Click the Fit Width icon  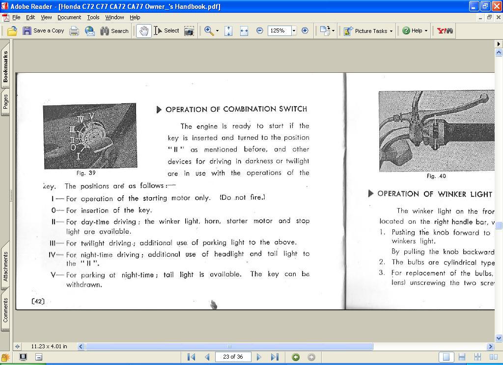click(x=244, y=31)
